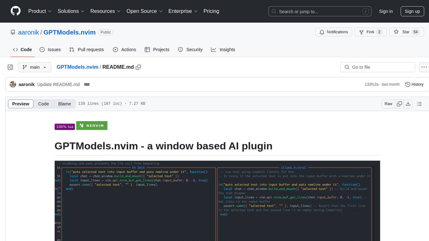Open the document outline
Screen dimensions: 429x241
click(x=419, y=104)
